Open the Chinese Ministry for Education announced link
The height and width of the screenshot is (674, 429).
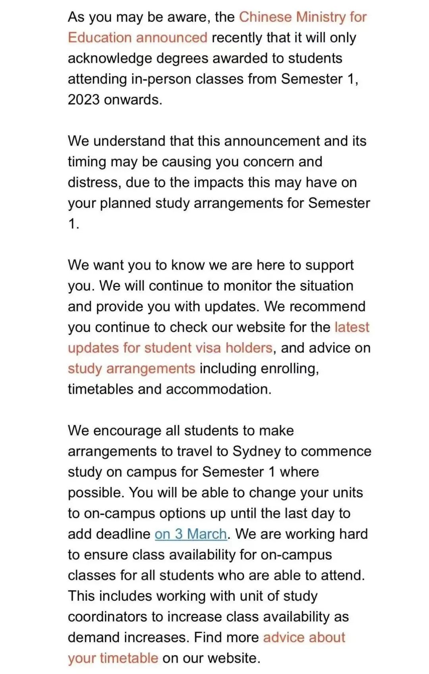[x=302, y=17]
